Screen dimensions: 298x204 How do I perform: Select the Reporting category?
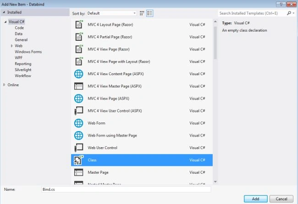coord(23,64)
